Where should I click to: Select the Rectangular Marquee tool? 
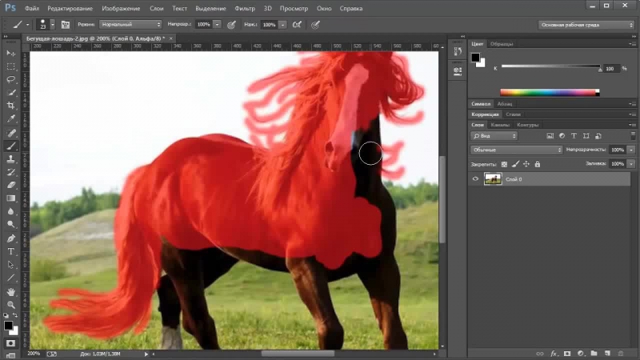(10, 66)
